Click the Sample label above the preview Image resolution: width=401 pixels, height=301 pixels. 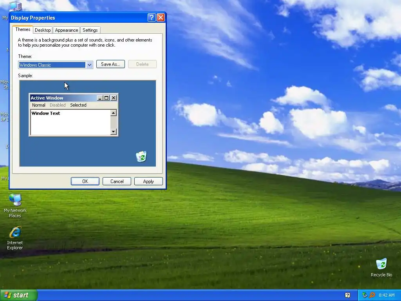tap(25, 76)
